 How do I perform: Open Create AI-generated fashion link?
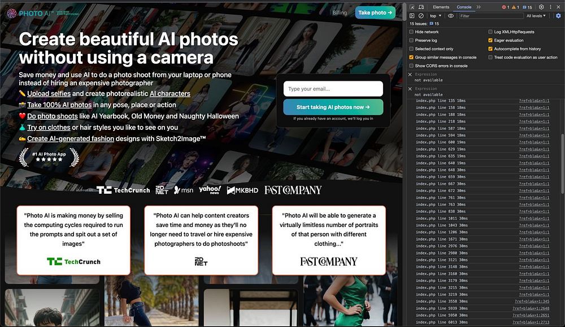tap(71, 139)
